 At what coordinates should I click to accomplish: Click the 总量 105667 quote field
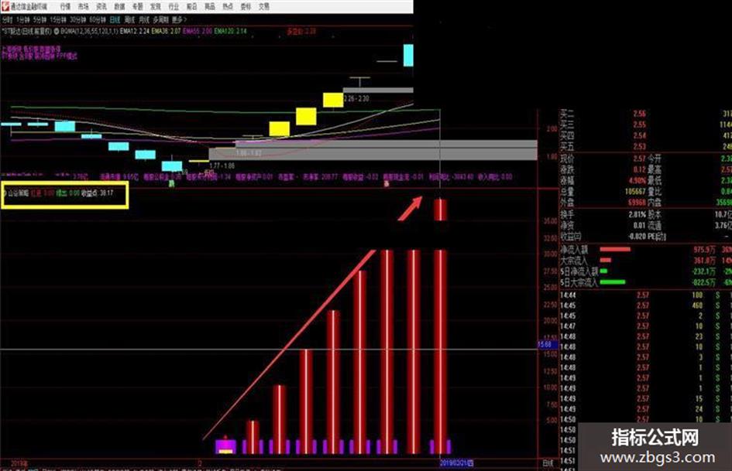(603, 192)
